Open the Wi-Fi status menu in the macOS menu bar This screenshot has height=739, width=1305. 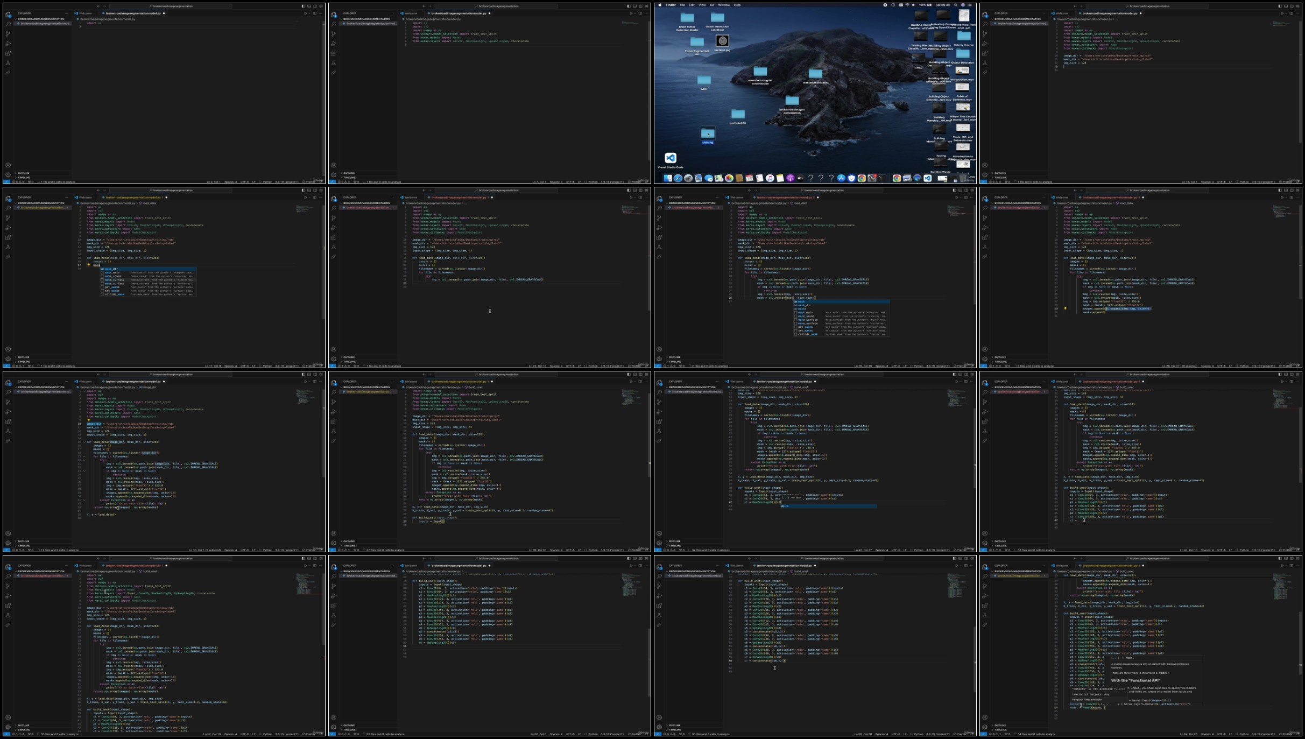click(x=907, y=5)
